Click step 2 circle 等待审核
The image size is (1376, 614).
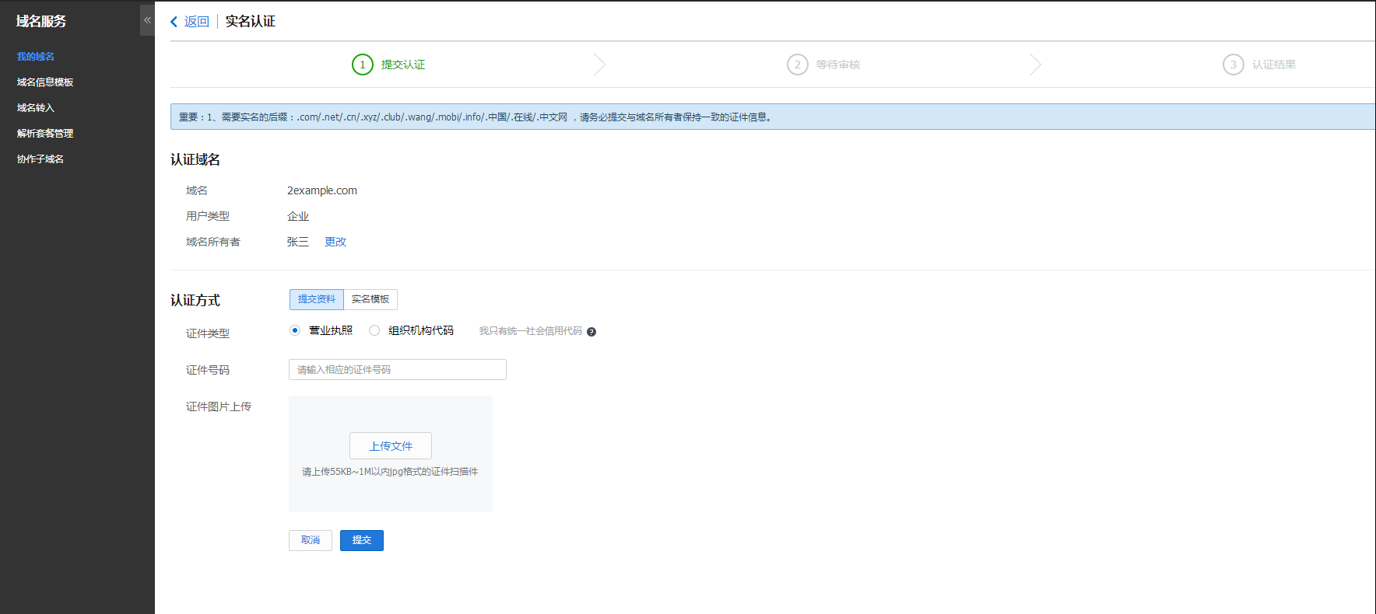[798, 65]
